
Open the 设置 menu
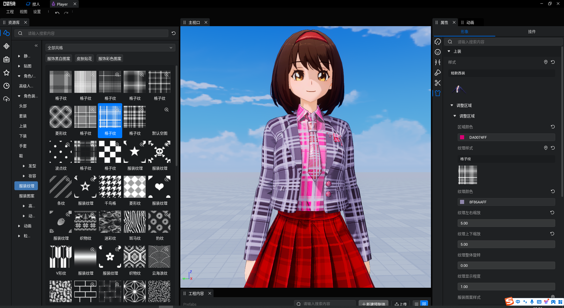coord(37,12)
